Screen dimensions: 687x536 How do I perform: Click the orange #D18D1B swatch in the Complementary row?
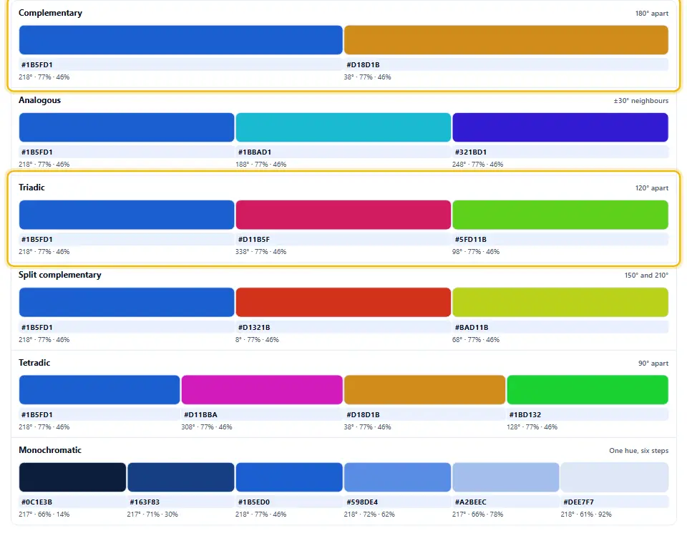(506, 40)
